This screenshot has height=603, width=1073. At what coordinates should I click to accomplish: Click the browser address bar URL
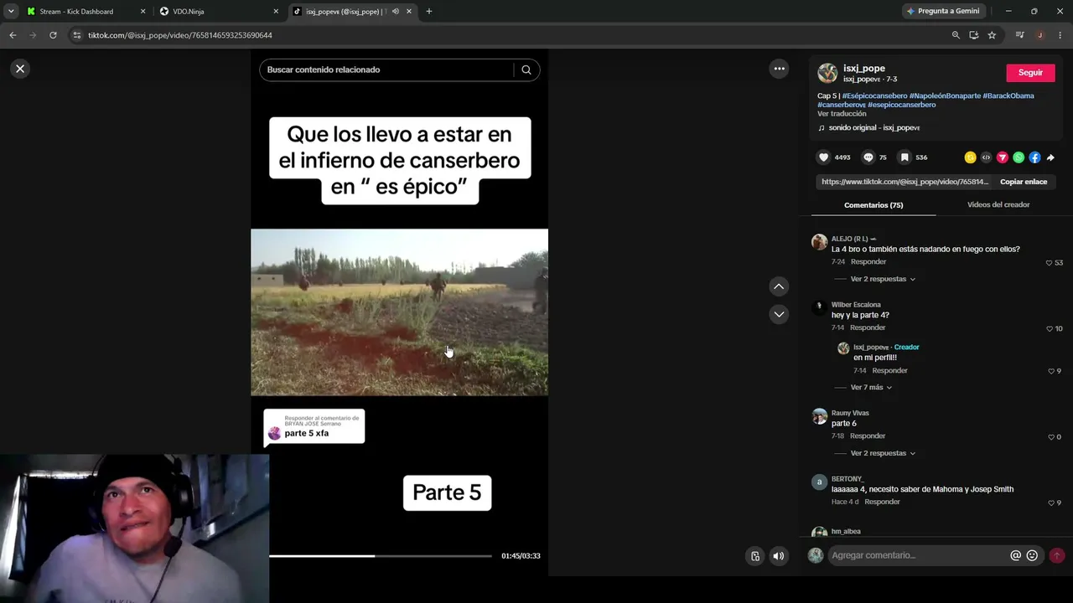pos(180,35)
